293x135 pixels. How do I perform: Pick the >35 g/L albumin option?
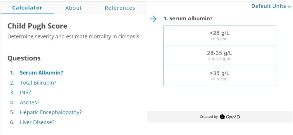[219, 76]
